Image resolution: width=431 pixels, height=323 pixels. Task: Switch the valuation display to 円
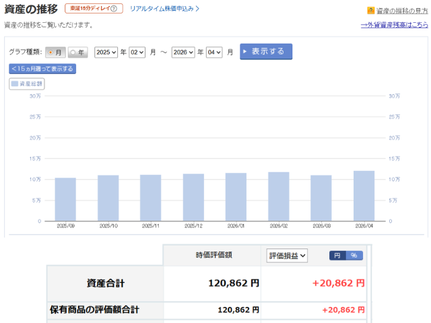(337, 256)
